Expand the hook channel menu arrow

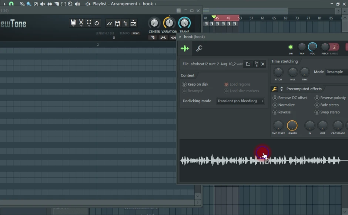click(x=180, y=37)
